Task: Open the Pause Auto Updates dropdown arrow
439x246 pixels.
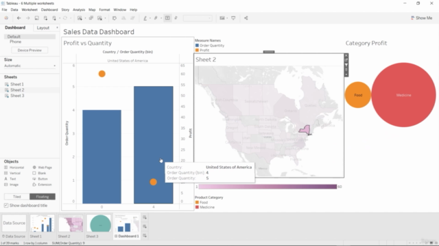Action: click(x=60, y=18)
